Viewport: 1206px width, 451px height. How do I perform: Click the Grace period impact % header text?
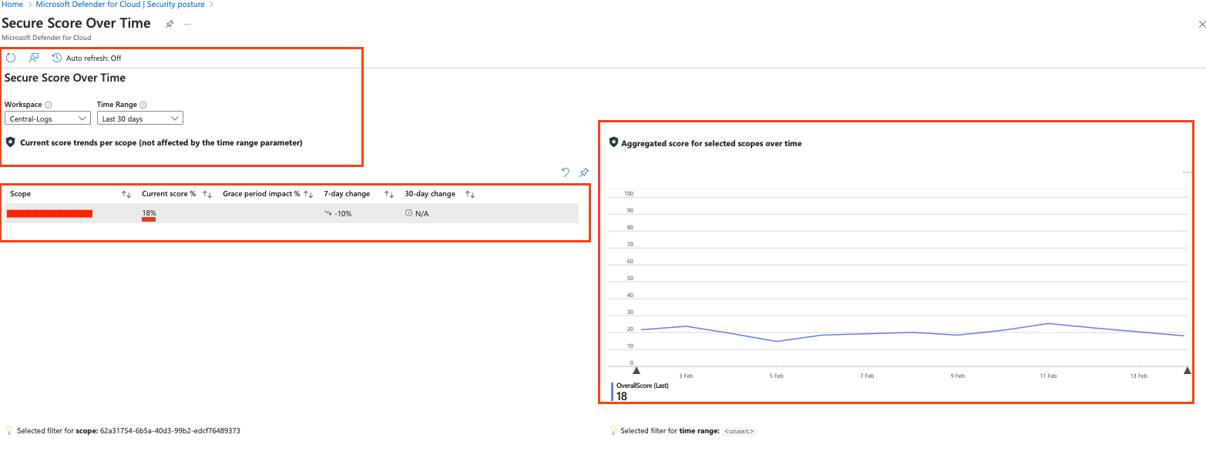(261, 194)
